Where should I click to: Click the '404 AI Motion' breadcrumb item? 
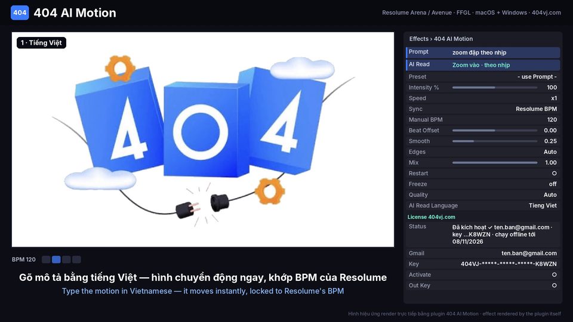453,39
